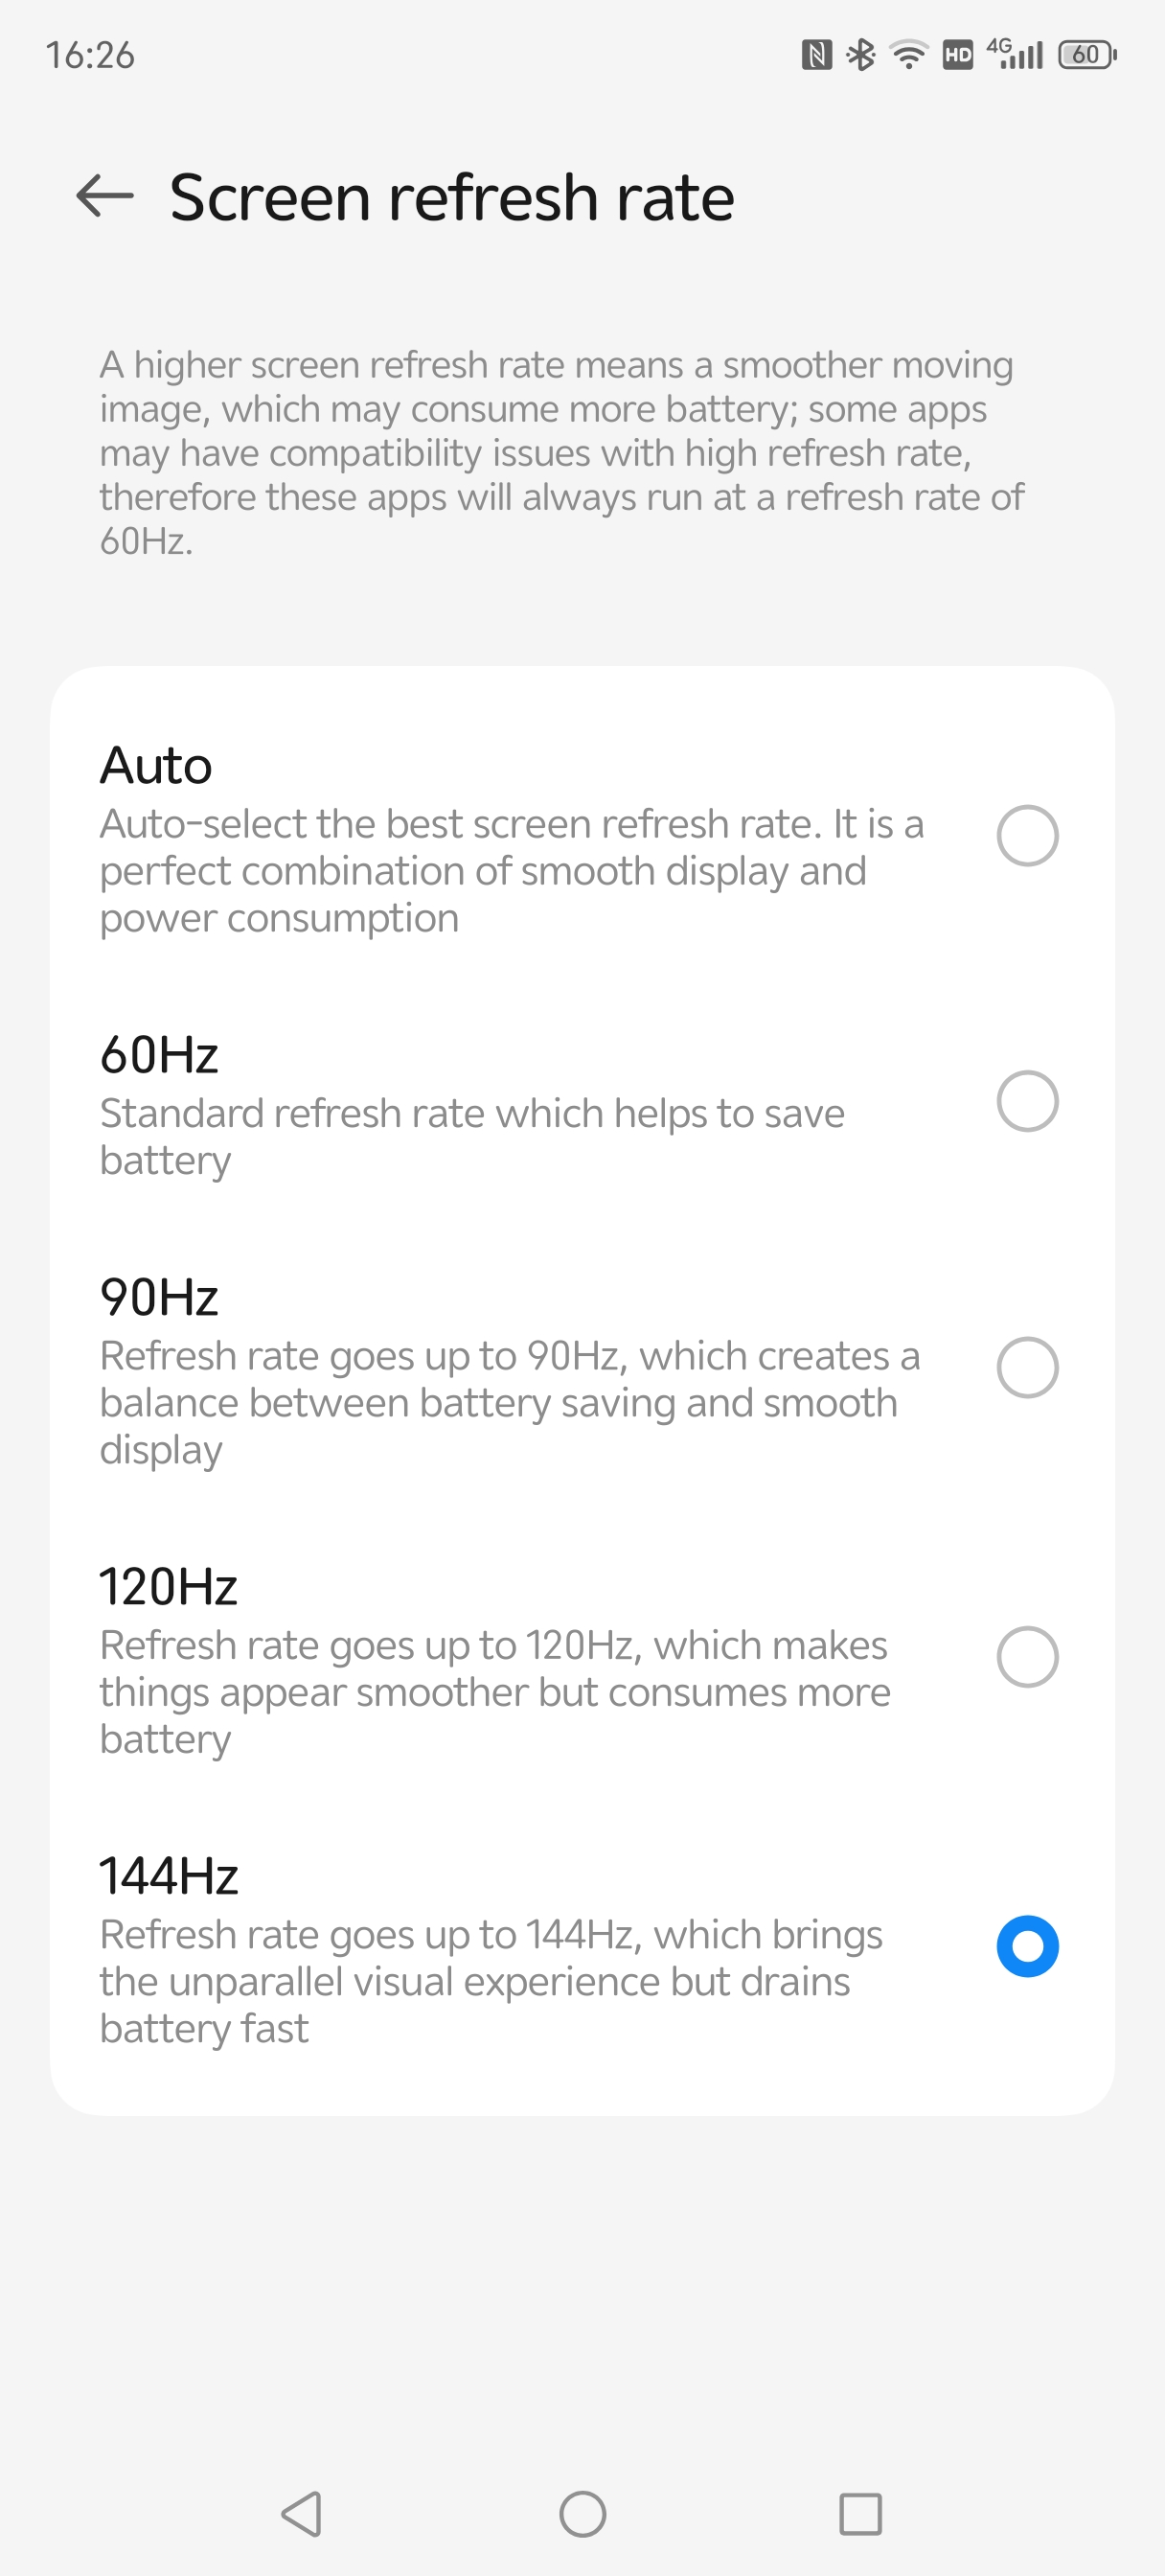Tap the Wi-Fi signal icon
The width and height of the screenshot is (1165, 2576).
click(x=909, y=54)
